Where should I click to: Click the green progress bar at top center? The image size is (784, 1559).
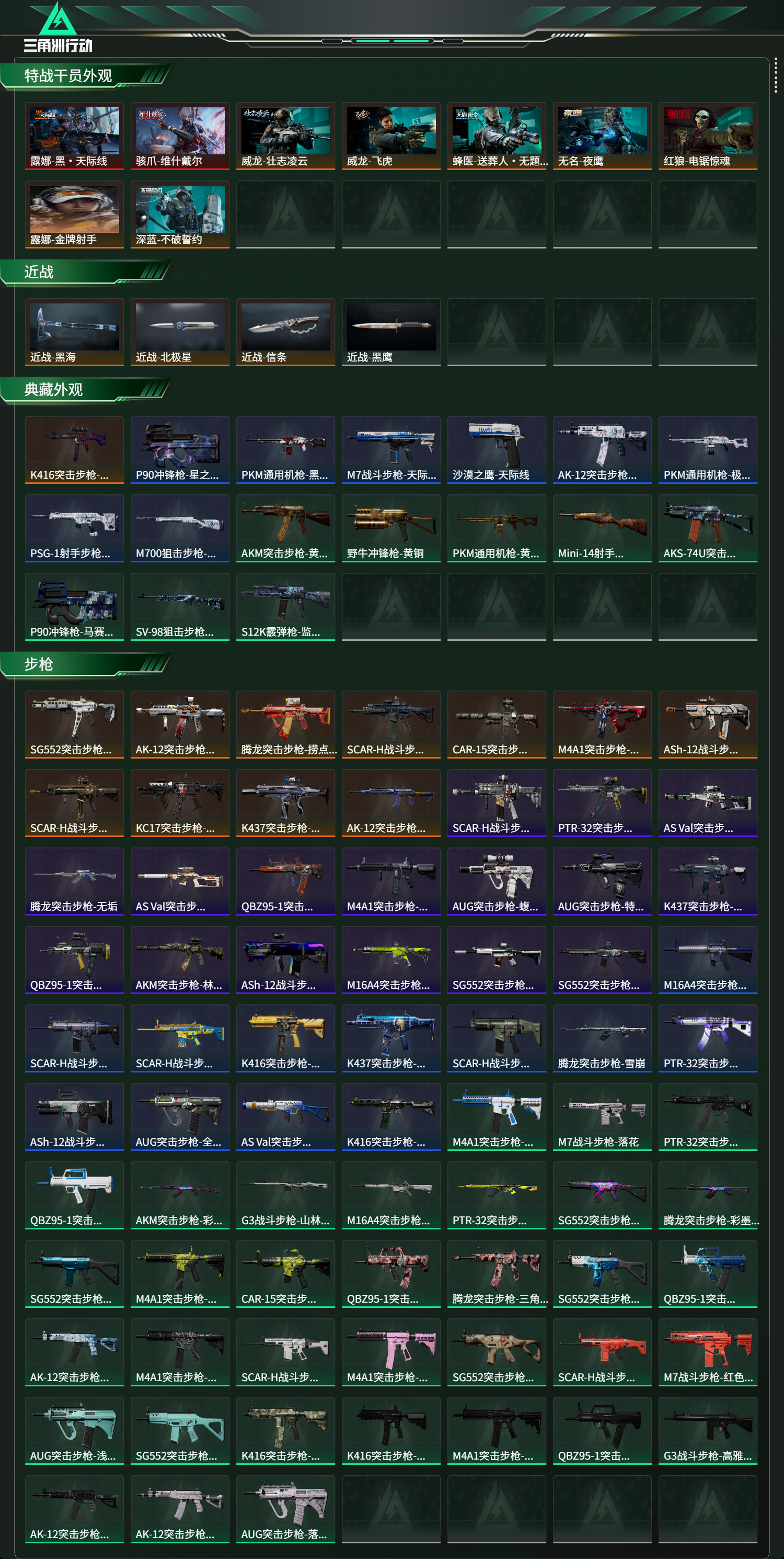[x=393, y=41]
